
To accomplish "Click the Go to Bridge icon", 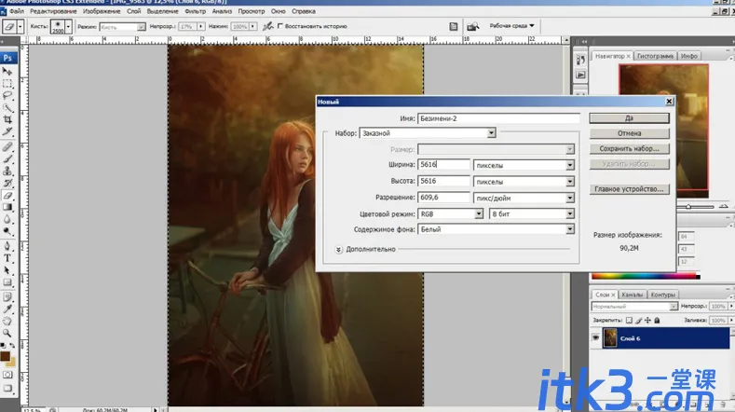I will [x=473, y=26].
